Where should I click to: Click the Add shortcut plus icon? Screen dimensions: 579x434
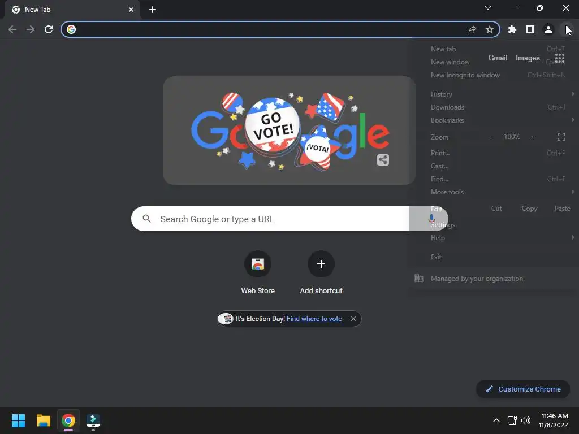pyautogui.click(x=321, y=263)
